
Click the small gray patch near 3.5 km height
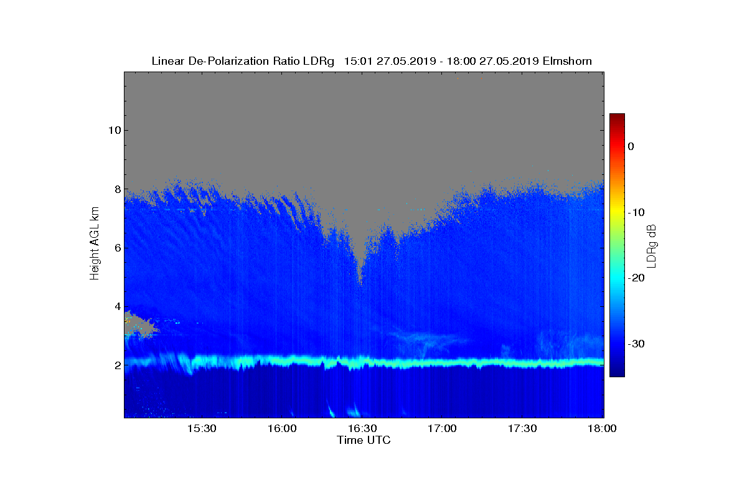click(139, 324)
